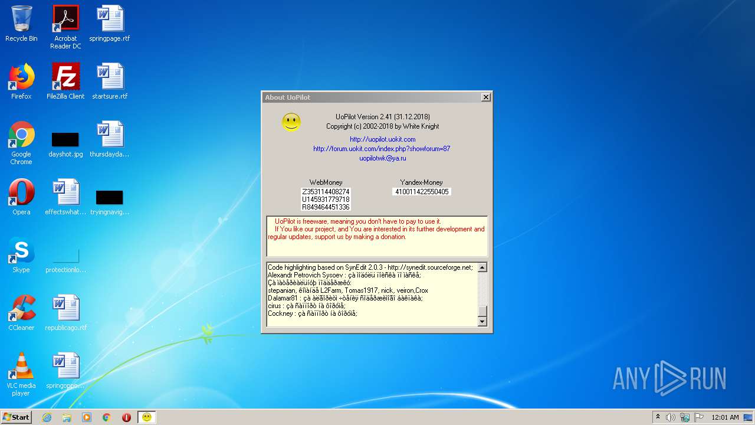Image resolution: width=755 pixels, height=425 pixels.
Task: Select the dayshot.jpg file icon
Action: pos(65,145)
